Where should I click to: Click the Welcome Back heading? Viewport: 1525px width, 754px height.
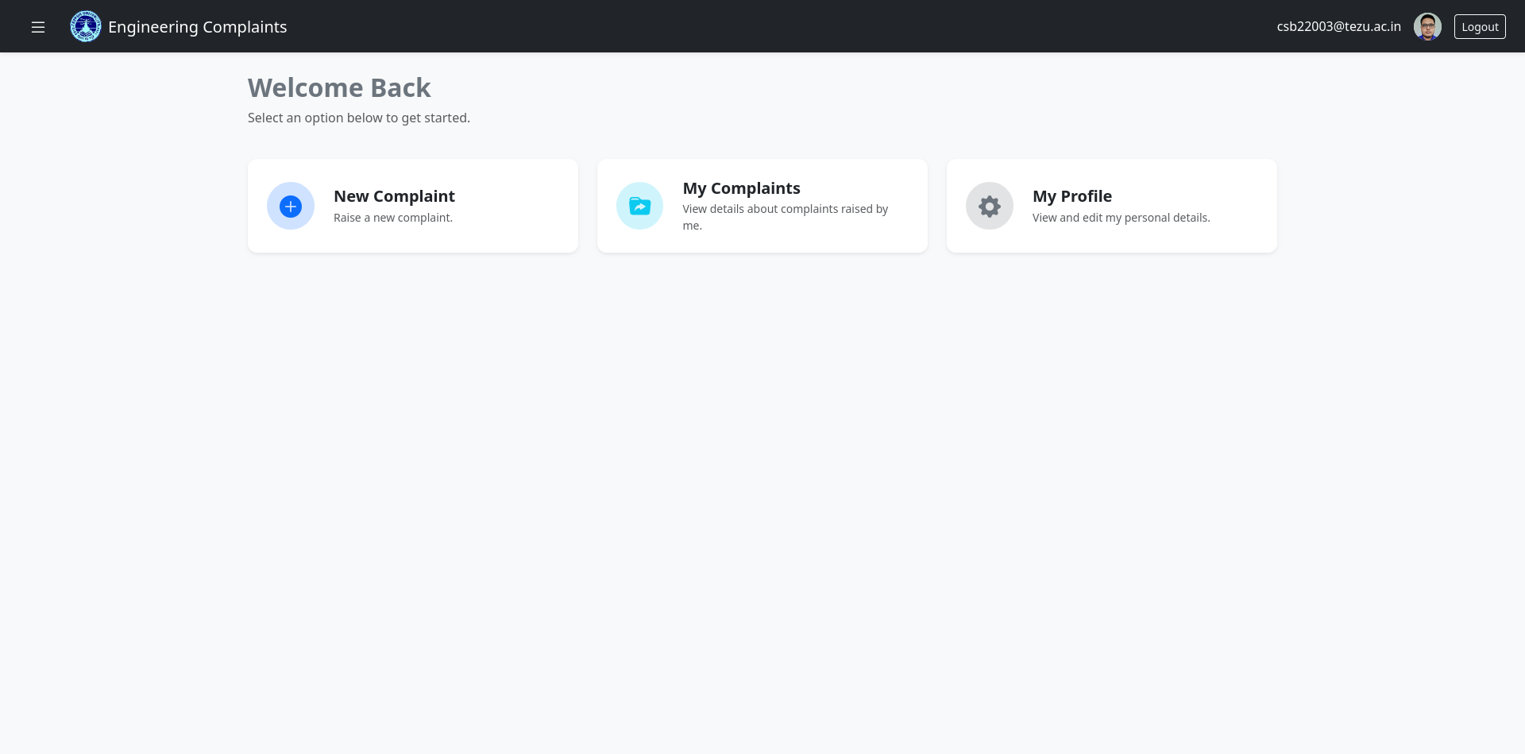click(x=339, y=87)
